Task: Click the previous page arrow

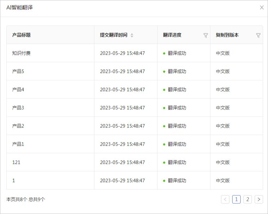Action: (225, 199)
